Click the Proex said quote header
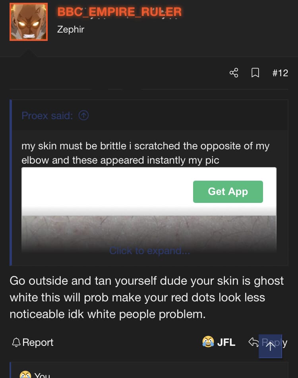Screen dimensions: 298x378 coord(47,116)
